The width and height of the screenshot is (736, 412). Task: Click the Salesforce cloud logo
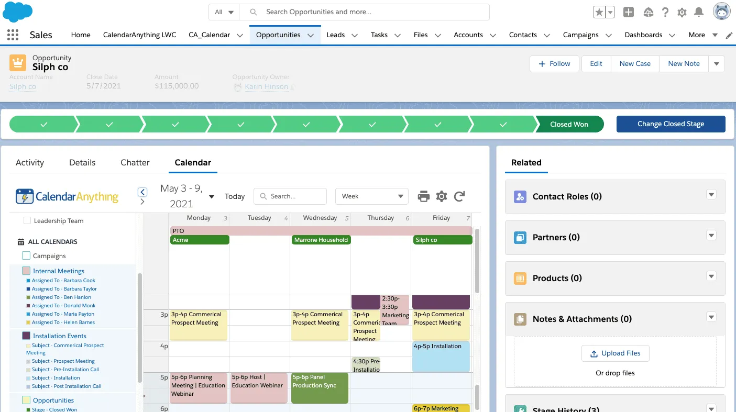coord(17,12)
